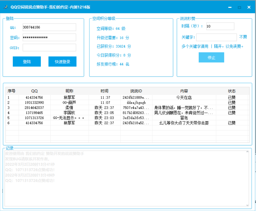Minimize the QQ空间说说点赞助手 window
The image size is (256, 211).
[x=230, y=7]
